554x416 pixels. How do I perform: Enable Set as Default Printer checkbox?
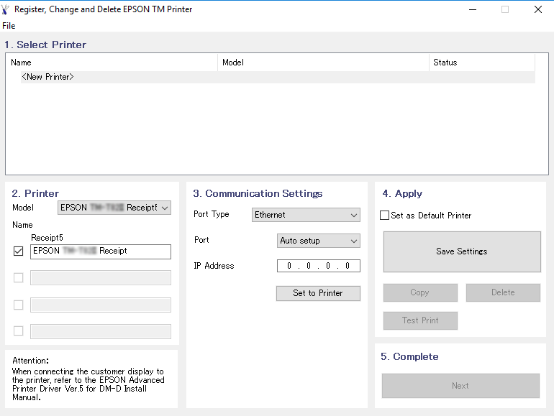pyautogui.click(x=384, y=216)
